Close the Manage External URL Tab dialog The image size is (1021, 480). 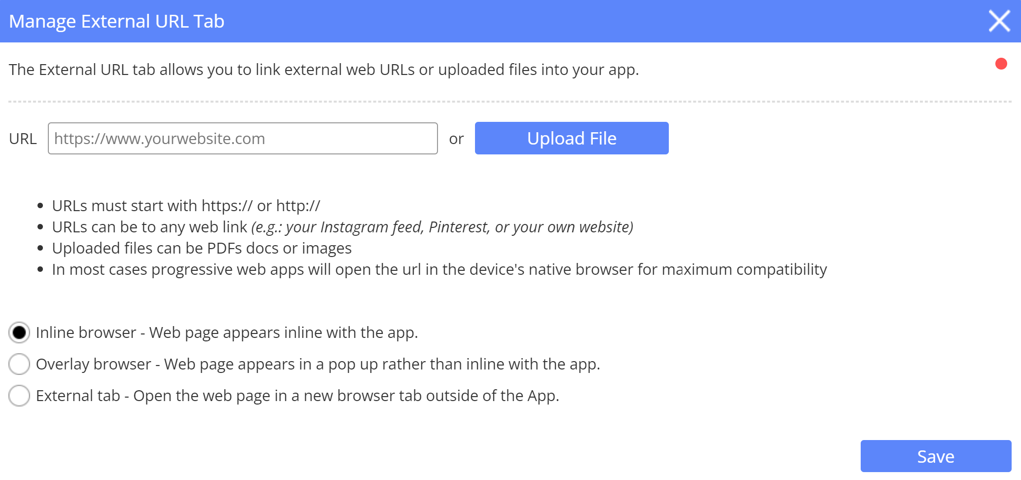999,21
